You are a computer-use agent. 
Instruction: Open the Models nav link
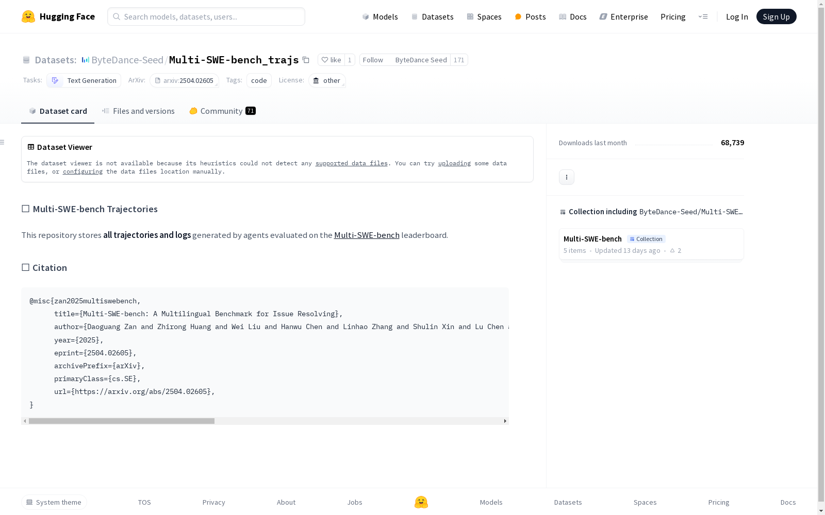[x=380, y=16]
